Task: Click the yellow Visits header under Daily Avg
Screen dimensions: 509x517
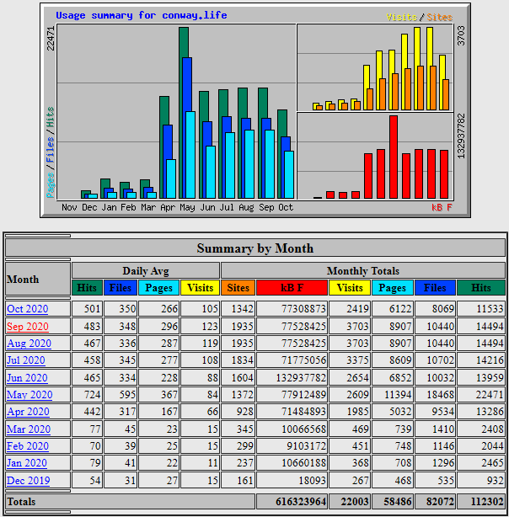Action: 200,287
